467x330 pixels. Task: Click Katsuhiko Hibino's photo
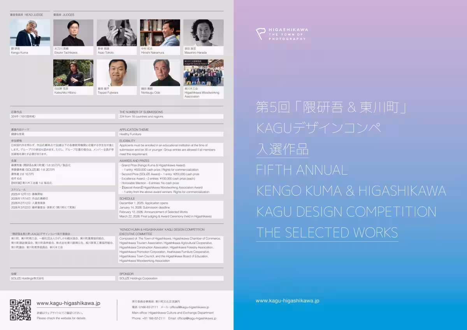pos(73,73)
